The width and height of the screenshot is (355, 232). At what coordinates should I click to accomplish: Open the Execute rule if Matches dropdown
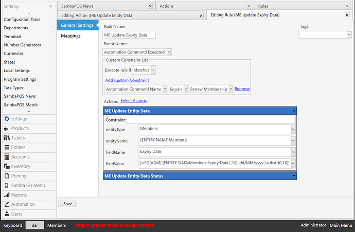(x=153, y=70)
